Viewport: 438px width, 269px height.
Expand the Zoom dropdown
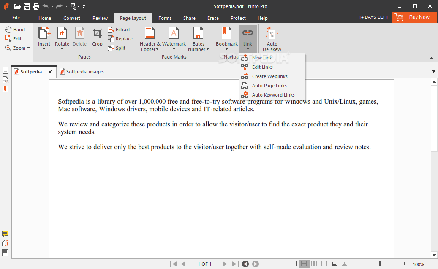tap(18, 48)
